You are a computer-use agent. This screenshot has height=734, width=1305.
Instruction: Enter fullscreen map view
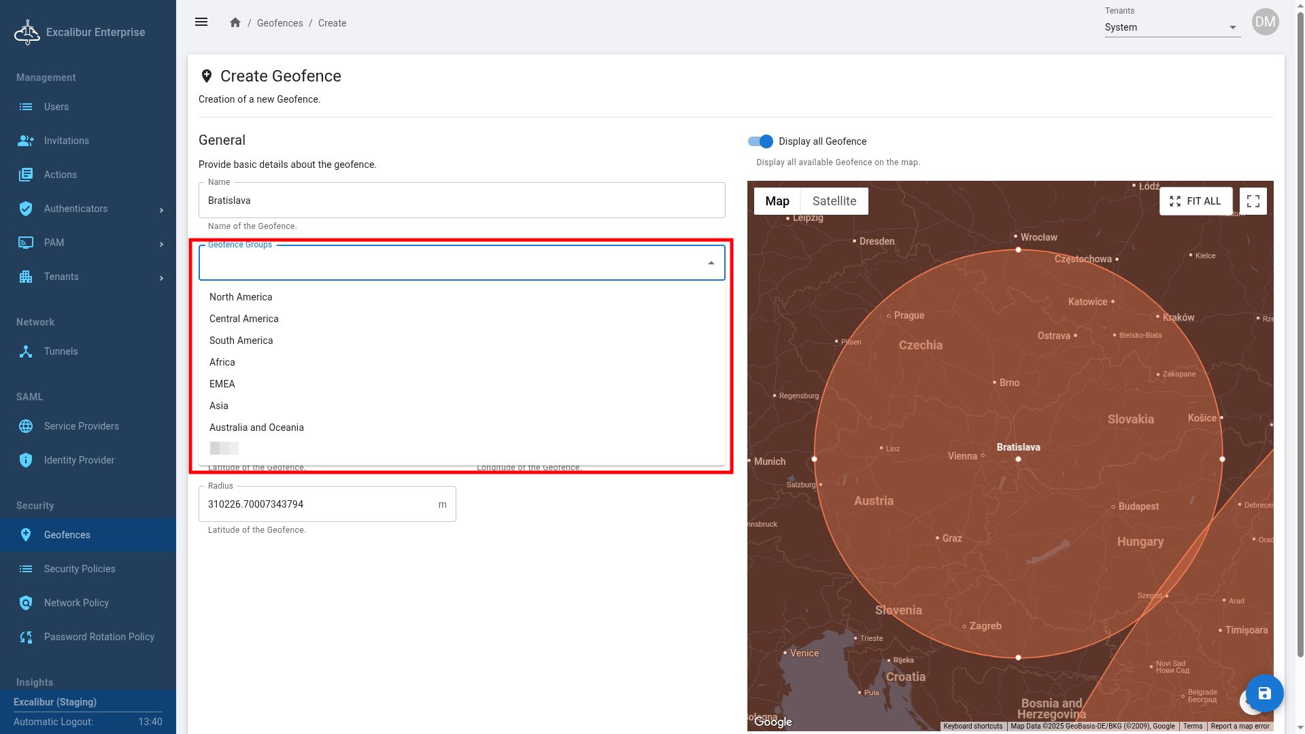[x=1253, y=201]
